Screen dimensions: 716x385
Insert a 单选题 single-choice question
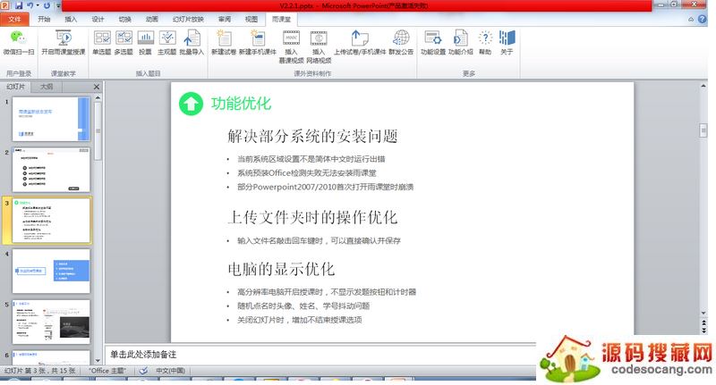point(102,40)
